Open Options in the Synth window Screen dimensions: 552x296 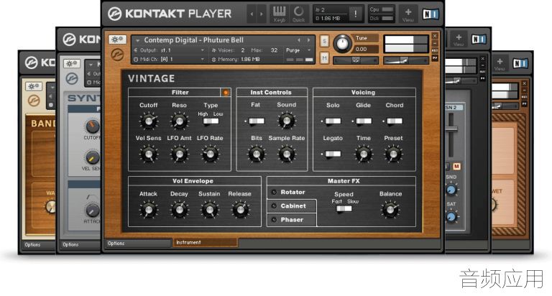tap(80, 244)
